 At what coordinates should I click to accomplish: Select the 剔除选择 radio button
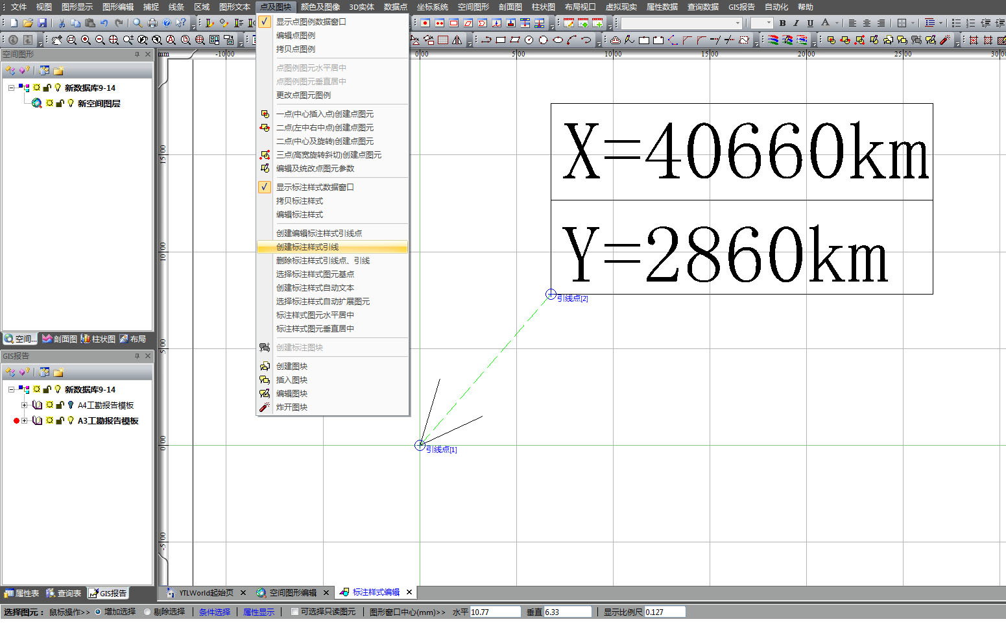tap(147, 612)
